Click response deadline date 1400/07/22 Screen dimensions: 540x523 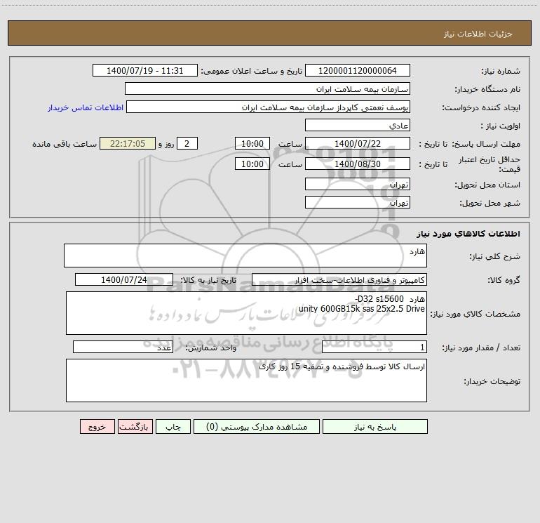coord(358,143)
